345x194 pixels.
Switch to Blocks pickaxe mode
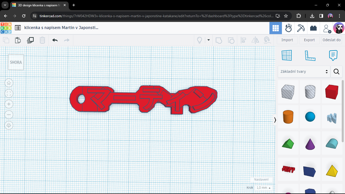[301, 28]
